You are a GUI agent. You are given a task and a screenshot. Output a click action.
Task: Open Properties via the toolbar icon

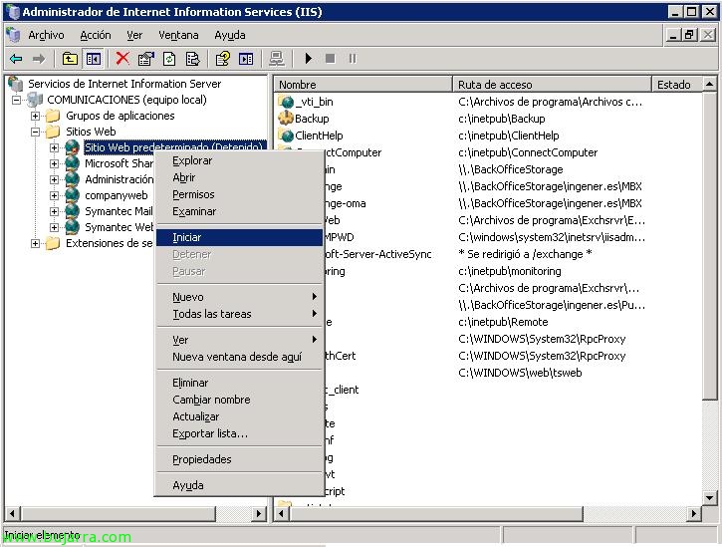click(146, 59)
